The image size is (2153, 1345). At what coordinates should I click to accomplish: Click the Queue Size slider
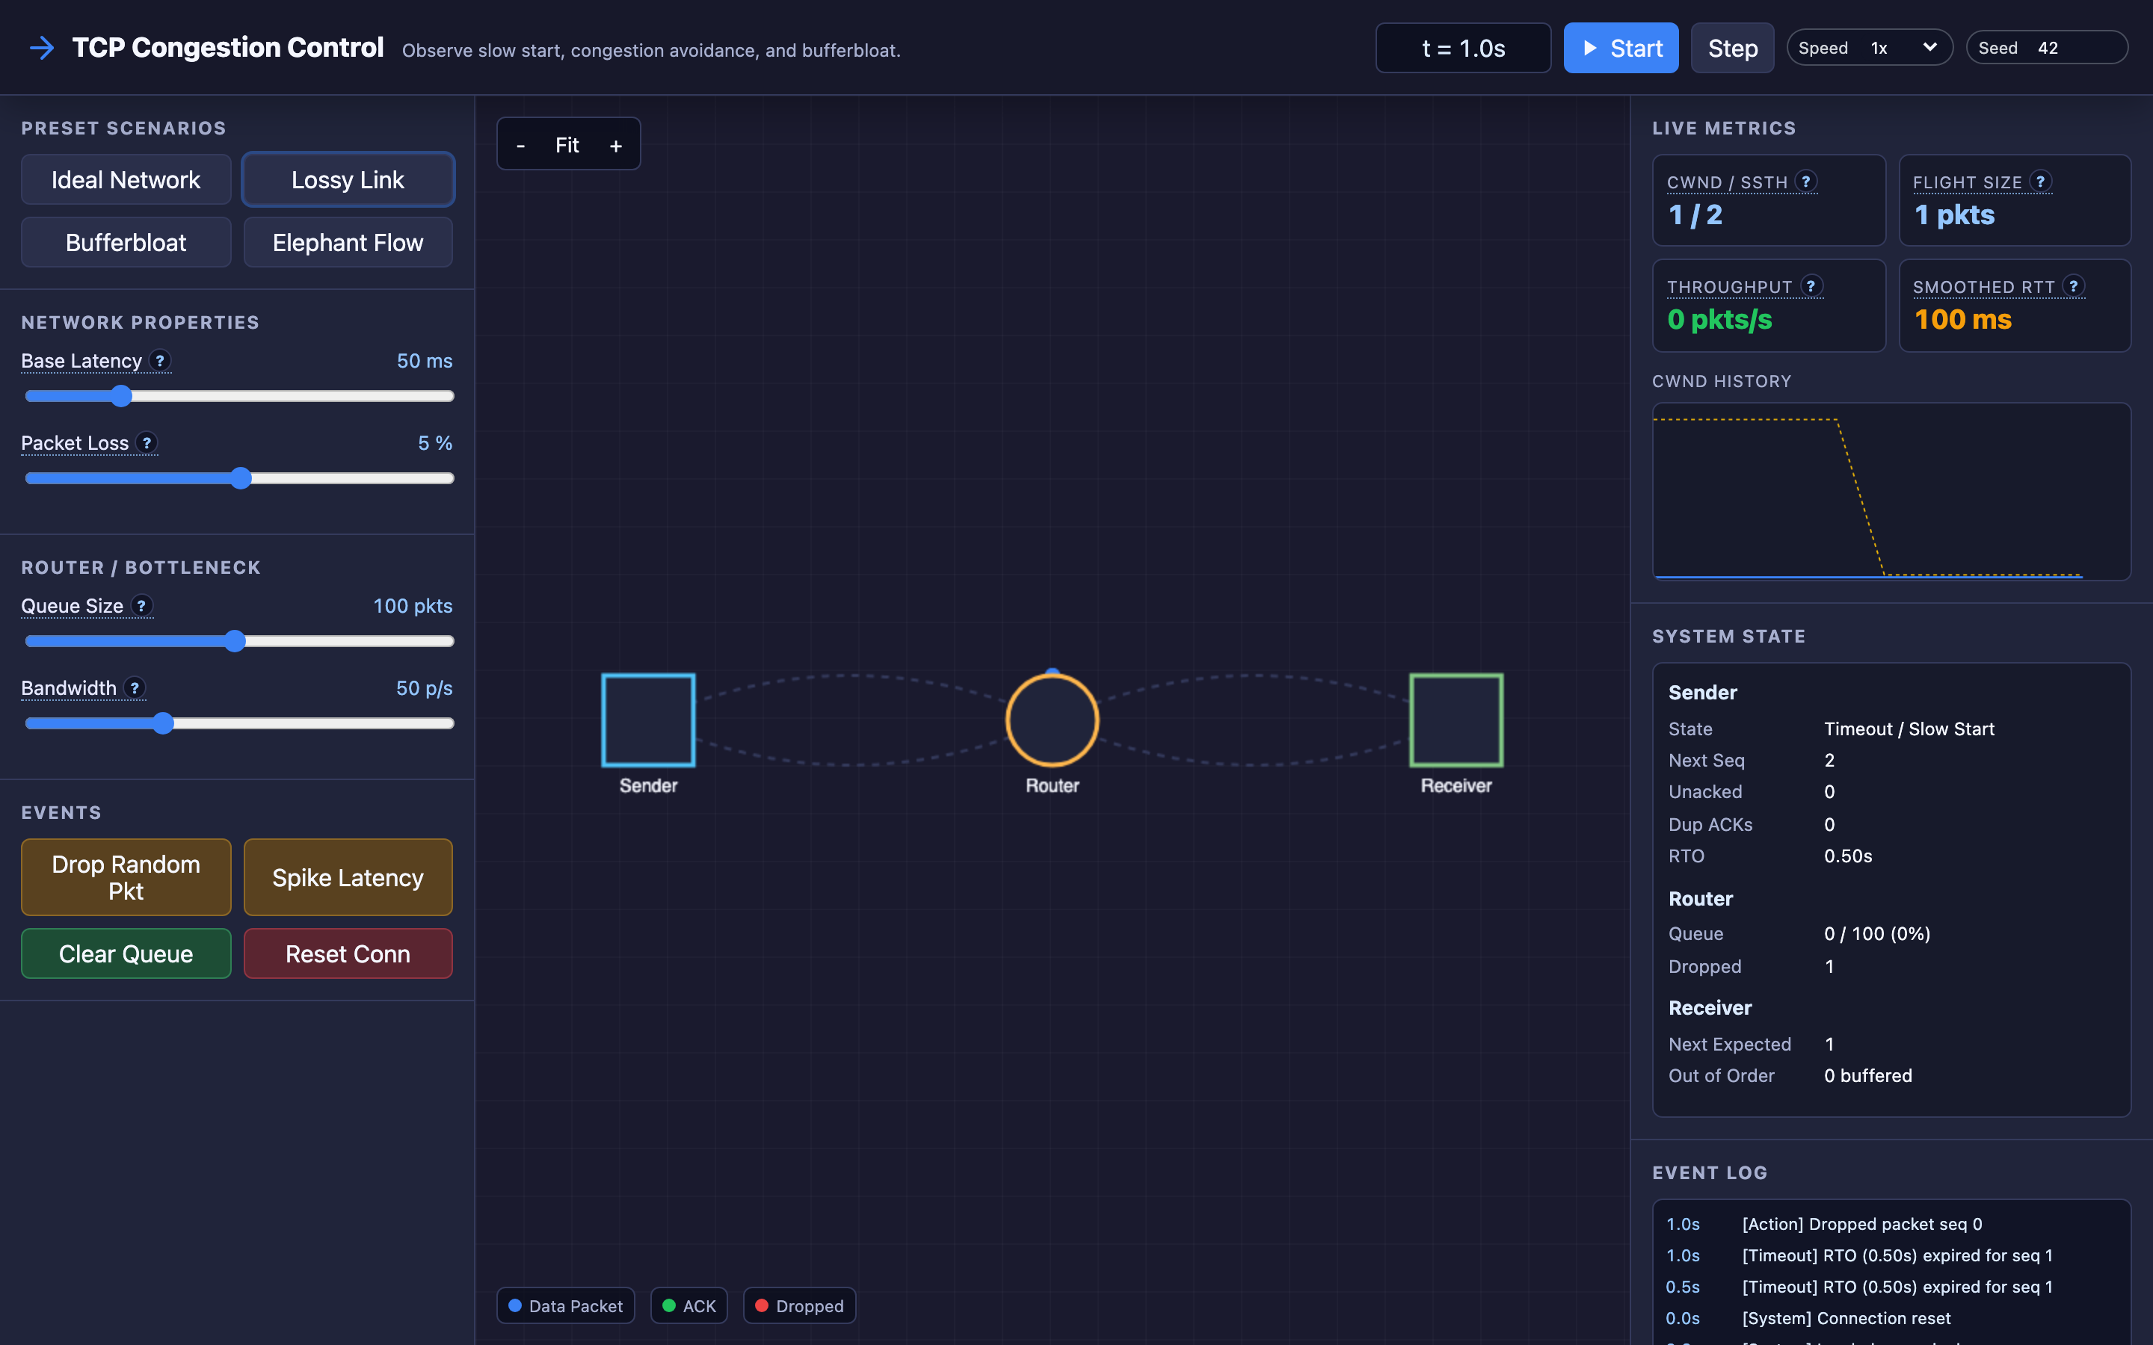pos(239,641)
